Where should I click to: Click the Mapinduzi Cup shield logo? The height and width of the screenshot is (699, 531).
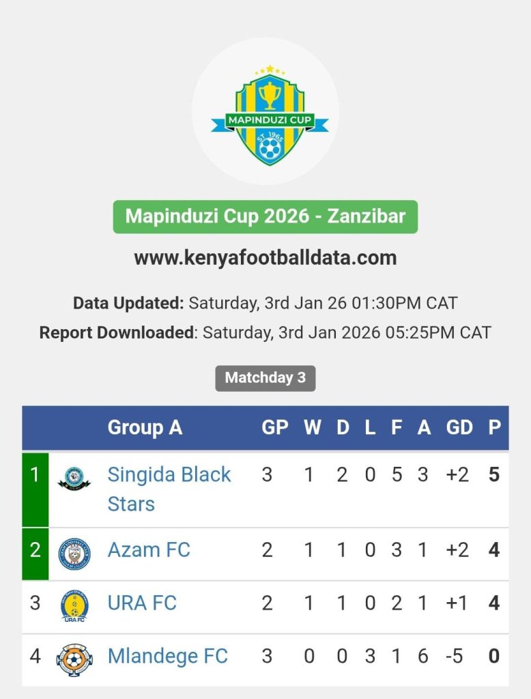click(269, 115)
